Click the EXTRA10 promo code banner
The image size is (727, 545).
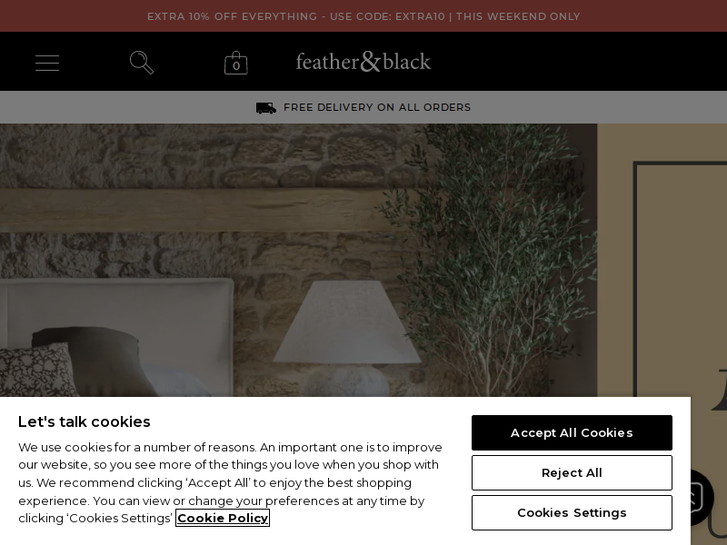(x=363, y=16)
